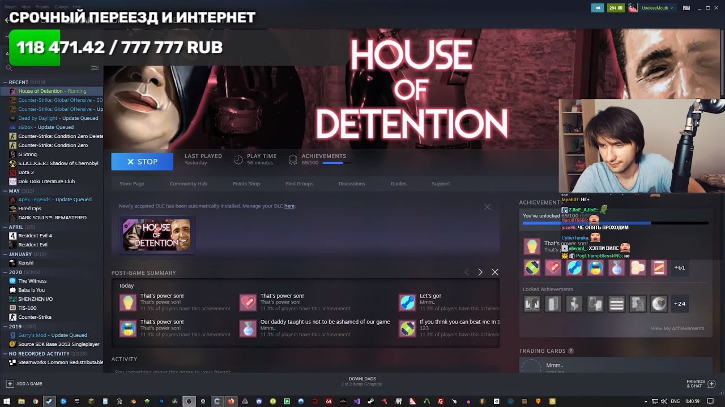Image resolution: width=725 pixels, height=407 pixels.
Task: Open the Guides tab
Action: point(398,184)
